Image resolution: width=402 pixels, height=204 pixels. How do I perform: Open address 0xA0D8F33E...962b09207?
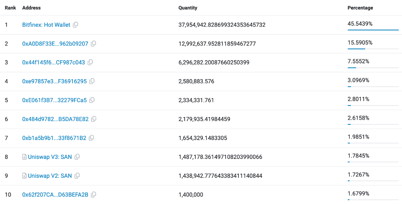point(55,44)
